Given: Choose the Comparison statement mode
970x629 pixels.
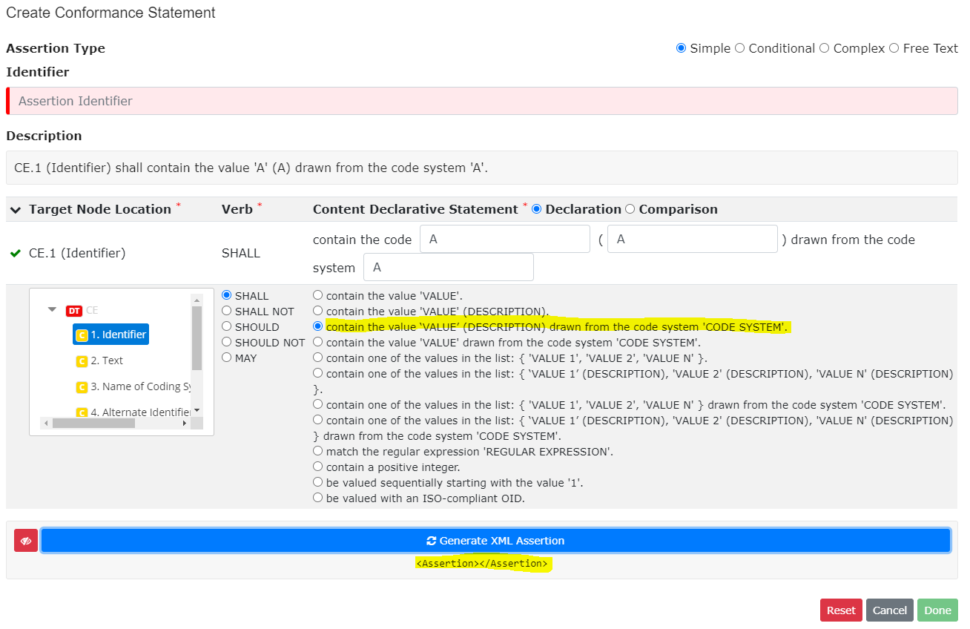Looking at the screenshot, I should click(630, 209).
